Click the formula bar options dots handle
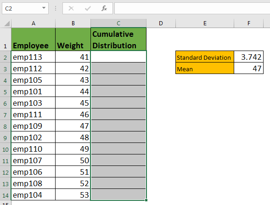 [56, 8]
